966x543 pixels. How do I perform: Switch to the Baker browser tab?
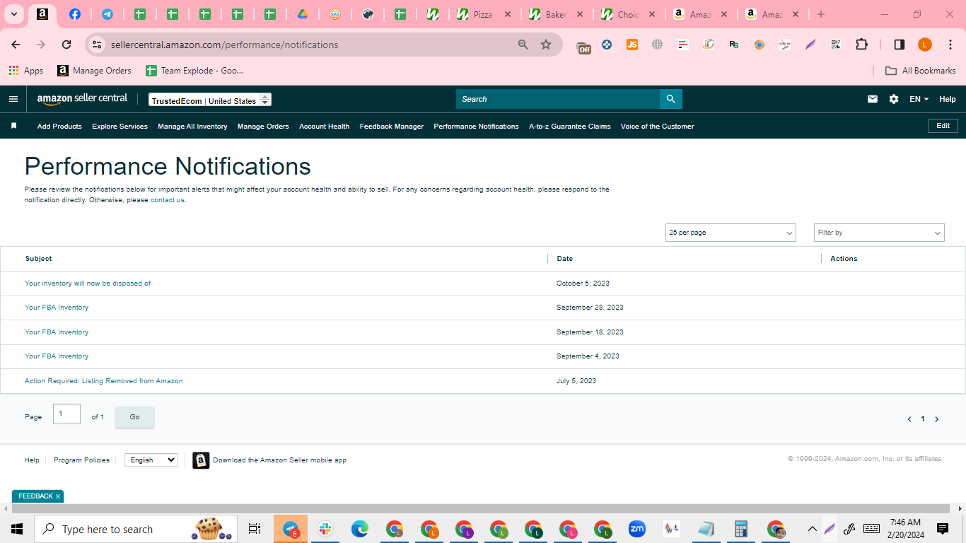[556, 14]
